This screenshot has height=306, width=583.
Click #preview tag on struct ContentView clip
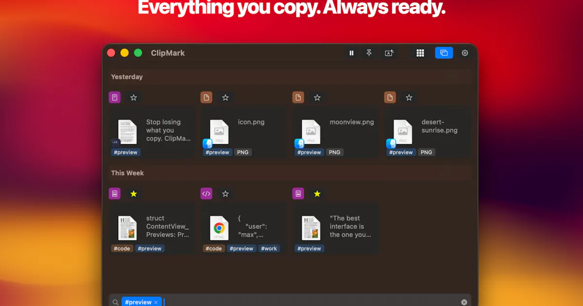[x=150, y=248]
